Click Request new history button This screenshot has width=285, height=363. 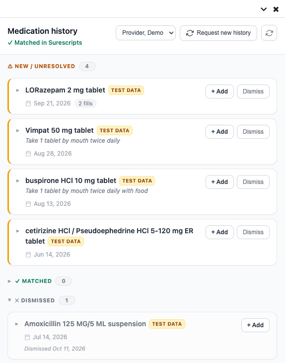218,33
